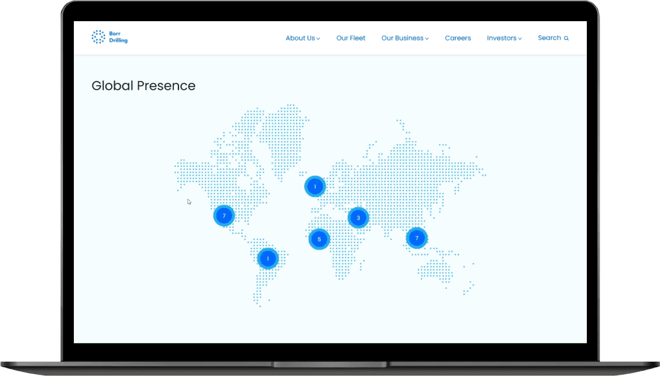This screenshot has width=660, height=376.
Task: Select the "5" marker over West Africa
Action: [319, 239]
